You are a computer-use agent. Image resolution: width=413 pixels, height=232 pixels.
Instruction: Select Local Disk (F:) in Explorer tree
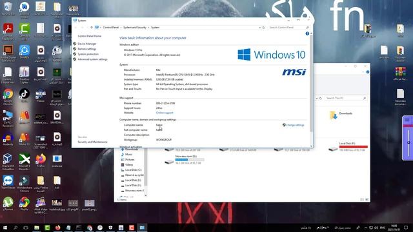pos(133,186)
